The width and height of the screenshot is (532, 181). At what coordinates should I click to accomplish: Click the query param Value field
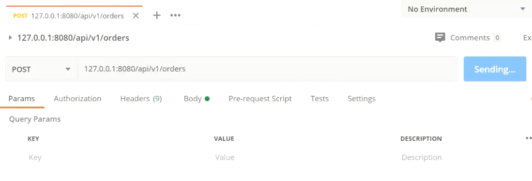coord(304,158)
